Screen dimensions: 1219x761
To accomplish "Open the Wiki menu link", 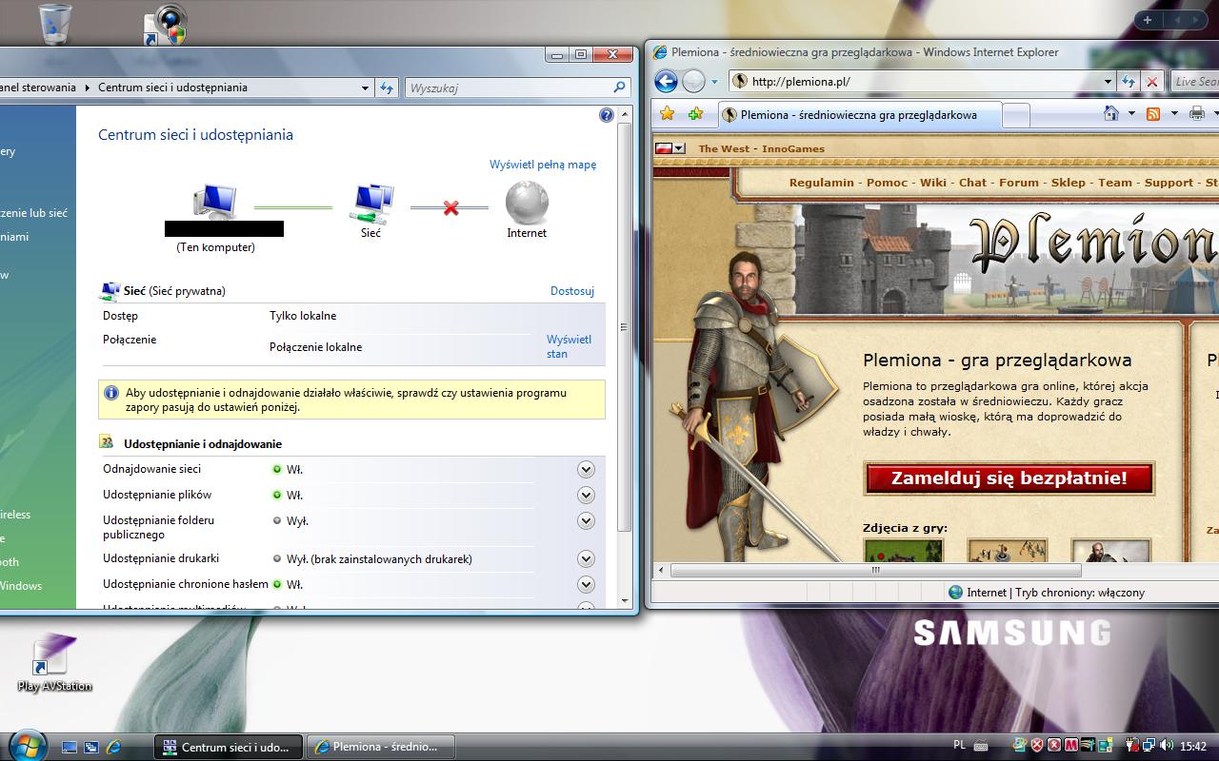I will pos(933,183).
